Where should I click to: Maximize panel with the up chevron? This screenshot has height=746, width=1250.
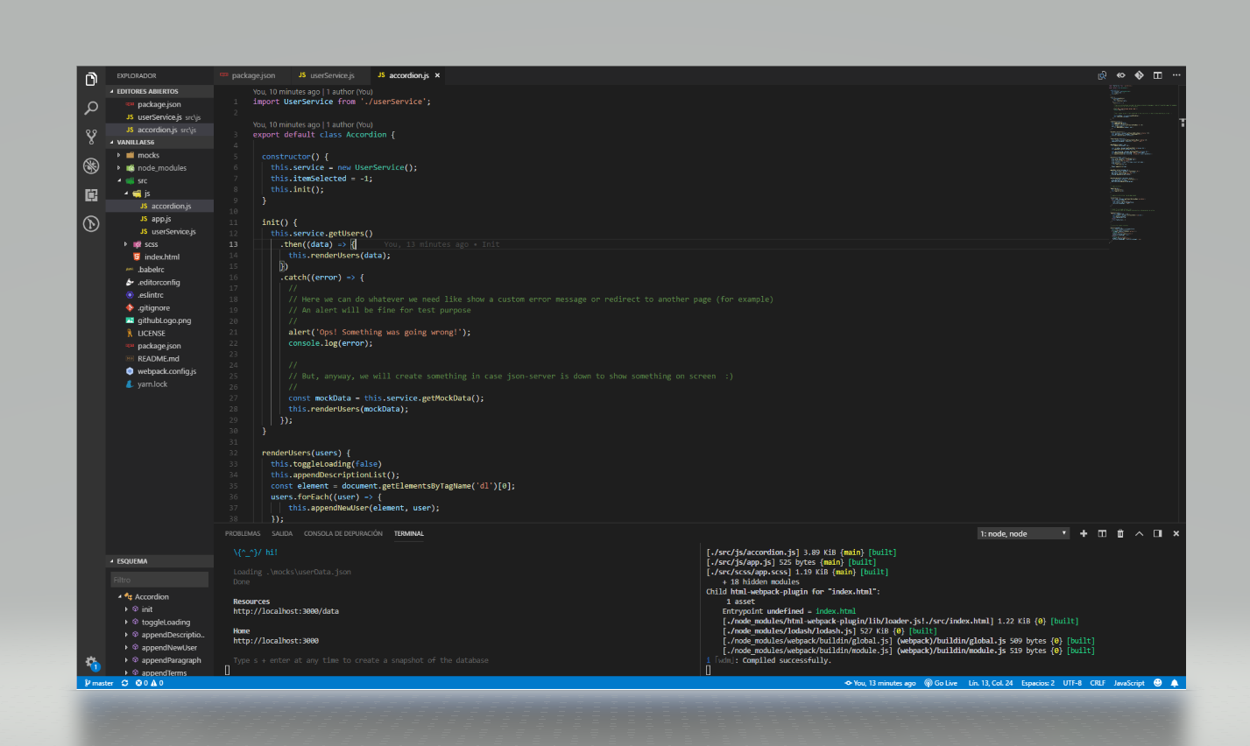pos(1139,533)
